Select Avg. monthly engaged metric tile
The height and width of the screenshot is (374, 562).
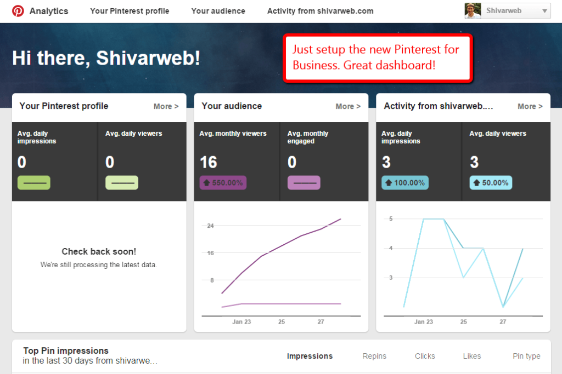click(x=324, y=161)
